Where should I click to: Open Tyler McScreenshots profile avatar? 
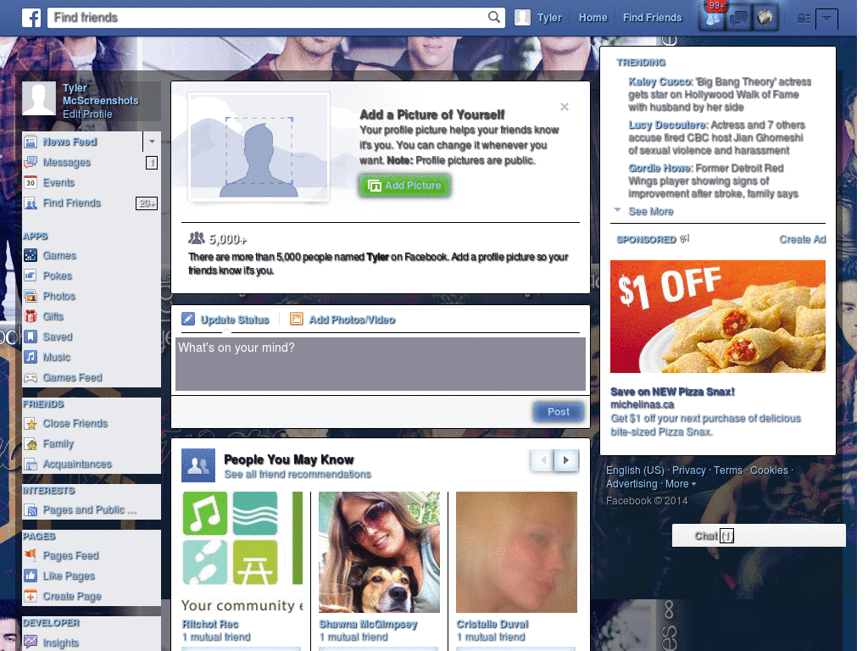click(39, 98)
